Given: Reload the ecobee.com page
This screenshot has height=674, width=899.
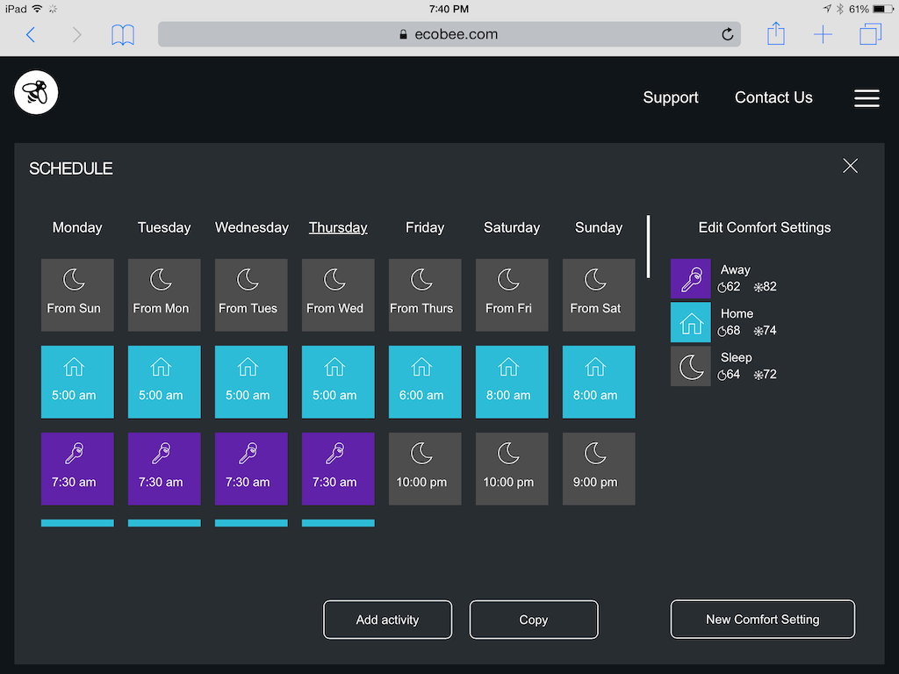Looking at the screenshot, I should tap(727, 35).
